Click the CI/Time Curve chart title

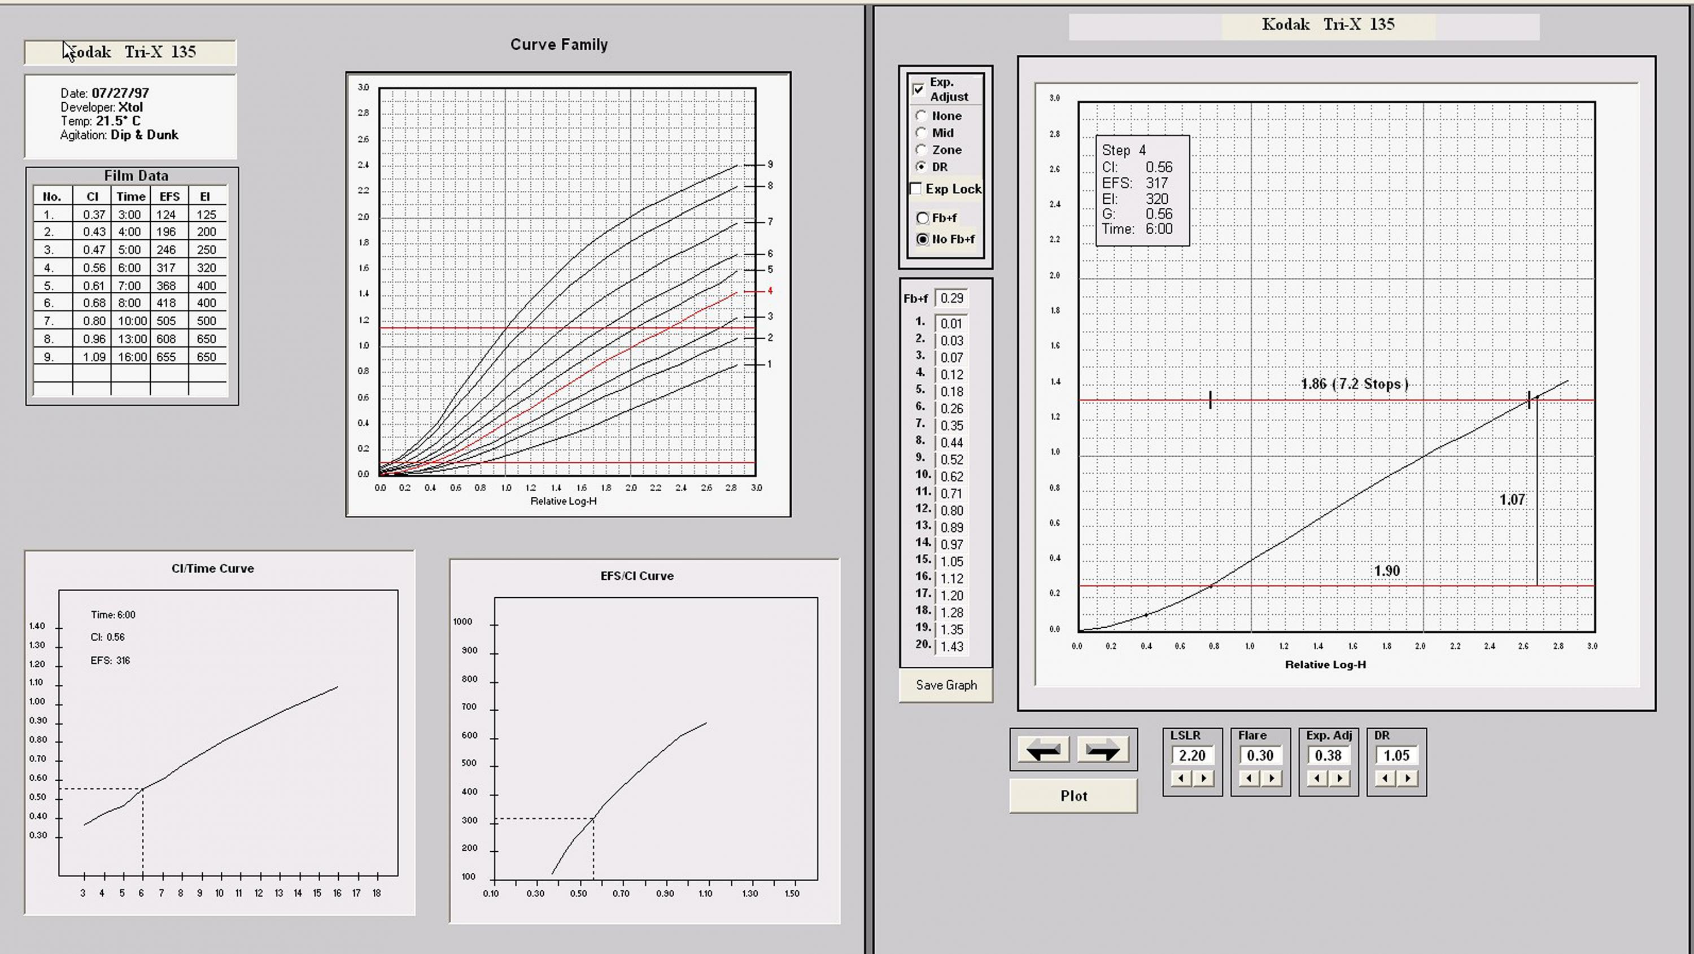(x=212, y=568)
